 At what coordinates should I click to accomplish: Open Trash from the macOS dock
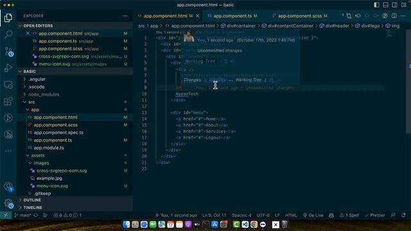284,225
